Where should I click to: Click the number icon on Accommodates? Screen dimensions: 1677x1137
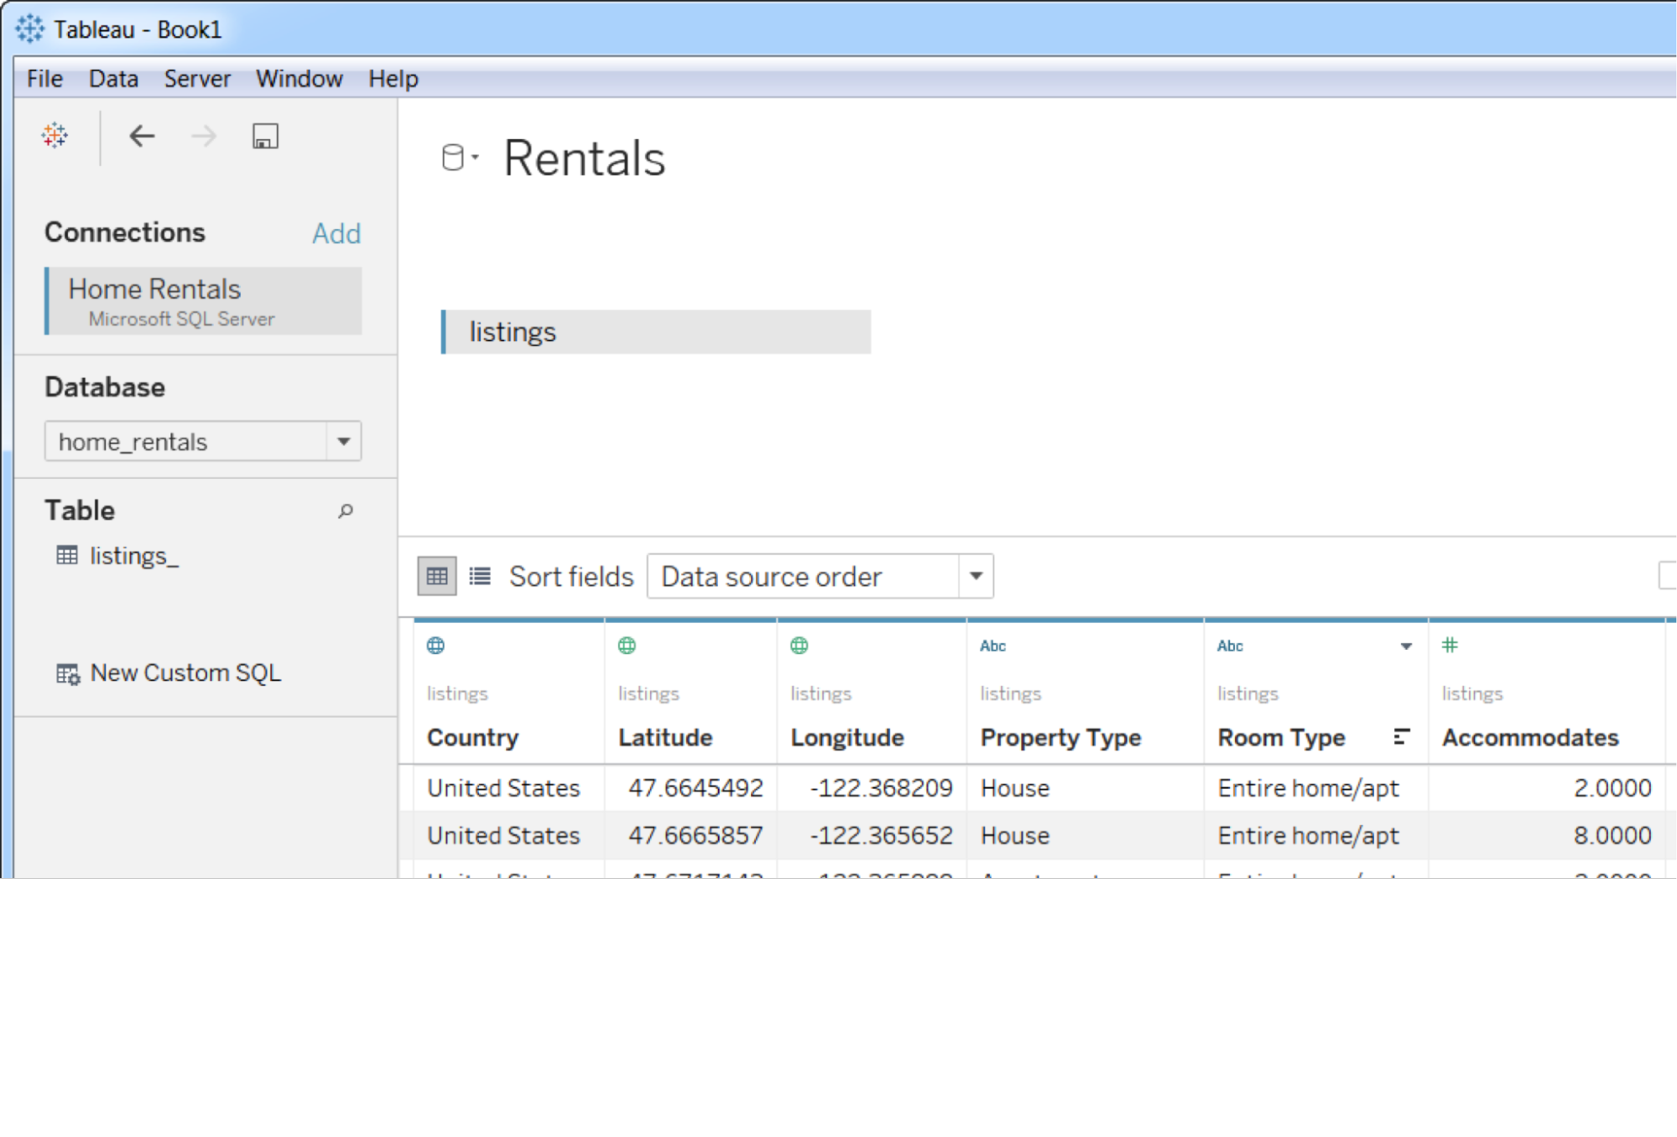point(1450,646)
